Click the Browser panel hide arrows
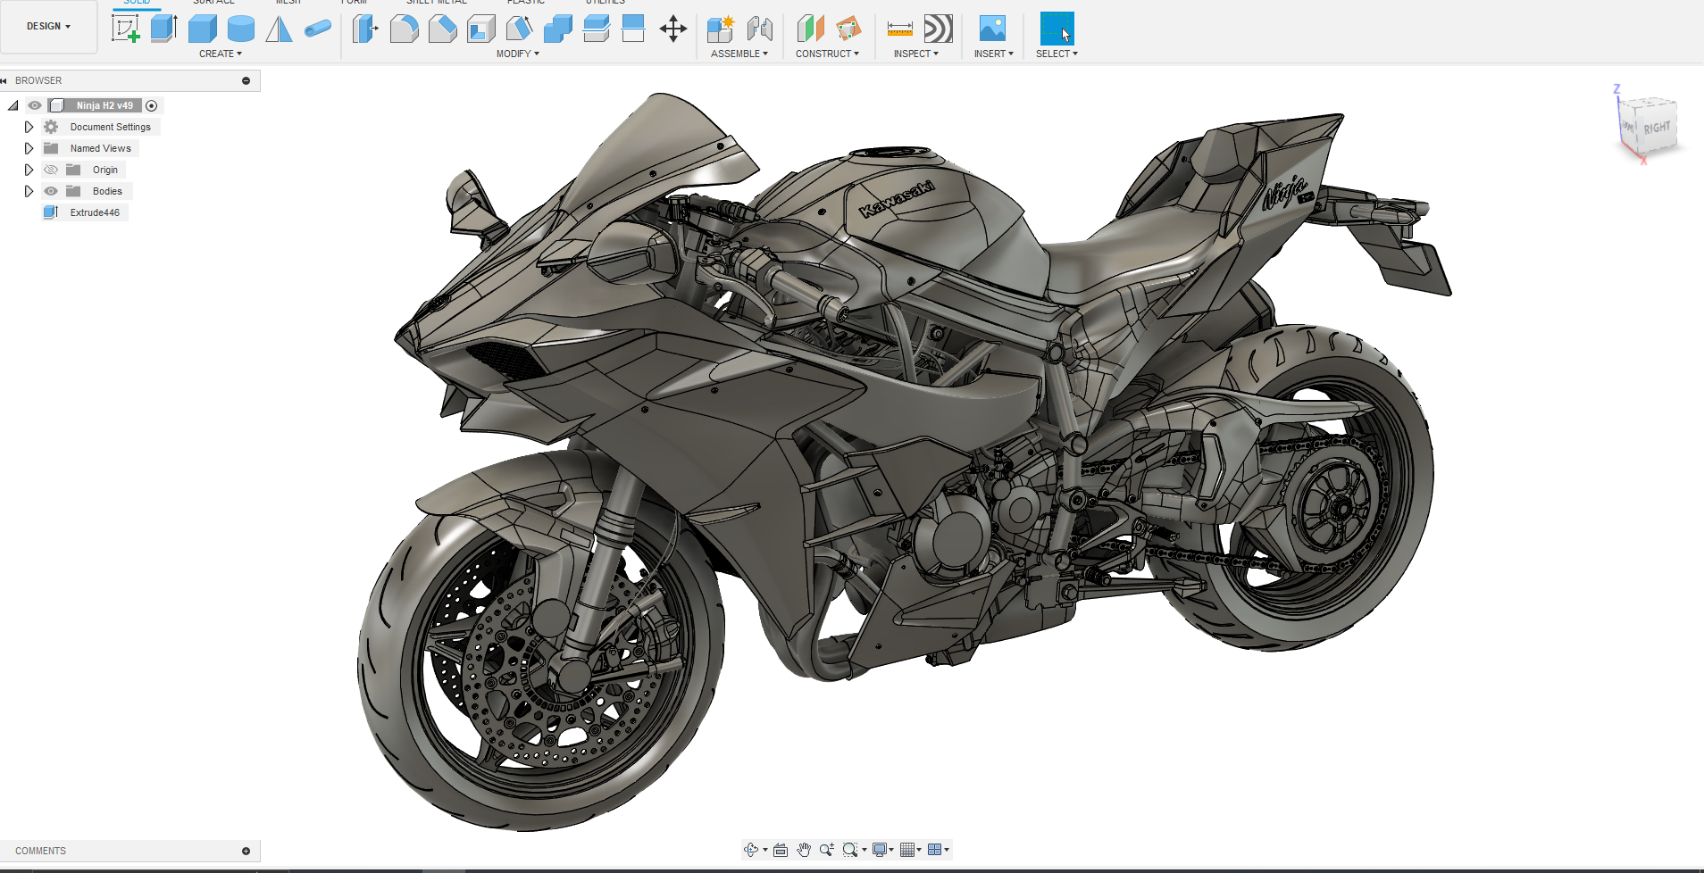 (x=4, y=80)
